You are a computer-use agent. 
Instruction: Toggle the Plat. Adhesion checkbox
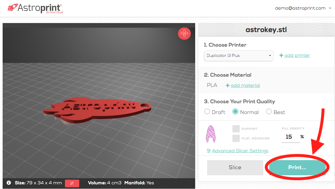pyautogui.click(x=236, y=138)
